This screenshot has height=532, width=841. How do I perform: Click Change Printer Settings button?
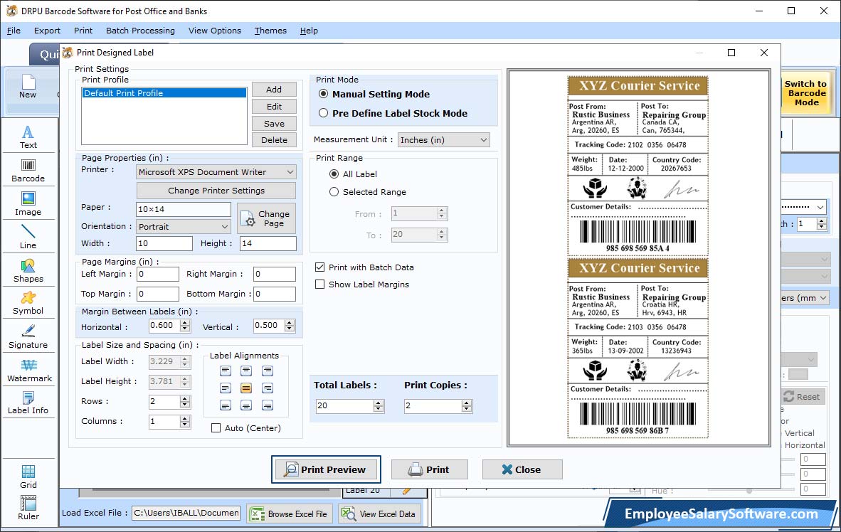216,191
